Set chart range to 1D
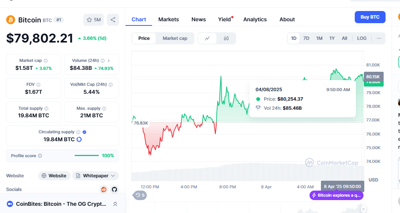Image resolution: width=400 pixels, height=213 pixels. (x=294, y=38)
